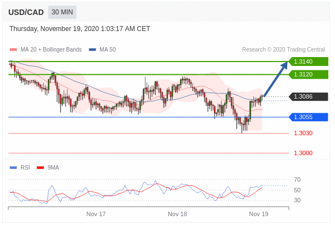Click the RSI legend label
335x225 pixels.
coord(25,168)
